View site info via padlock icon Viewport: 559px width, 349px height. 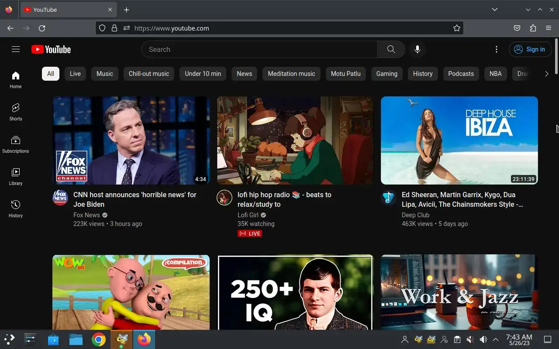pos(114,28)
